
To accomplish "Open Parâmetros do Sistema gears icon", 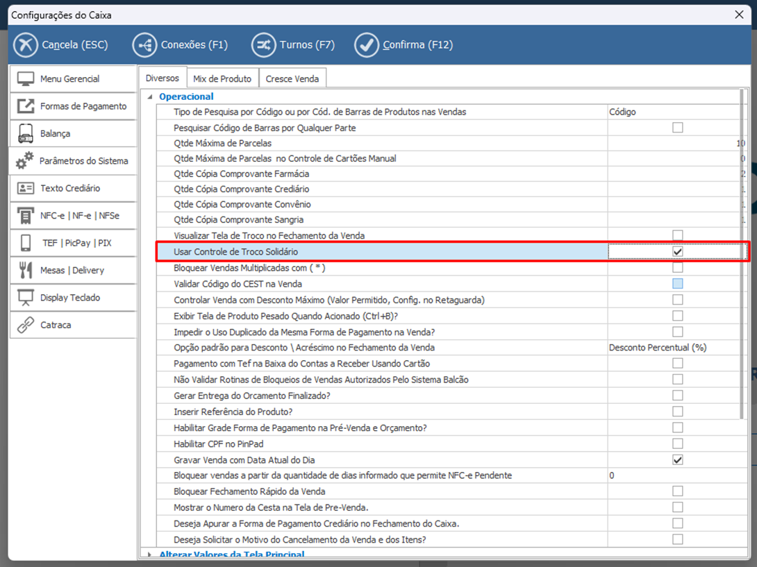I will (24, 161).
